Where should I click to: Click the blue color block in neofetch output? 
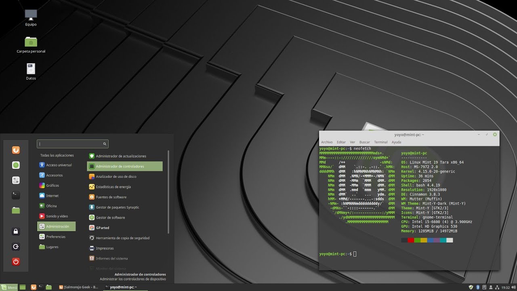coord(430,240)
